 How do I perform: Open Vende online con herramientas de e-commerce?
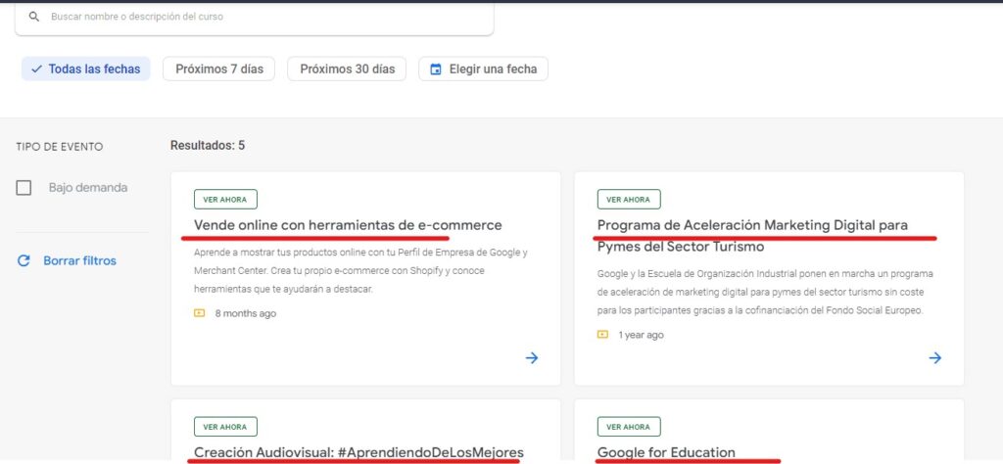pyautogui.click(x=348, y=225)
